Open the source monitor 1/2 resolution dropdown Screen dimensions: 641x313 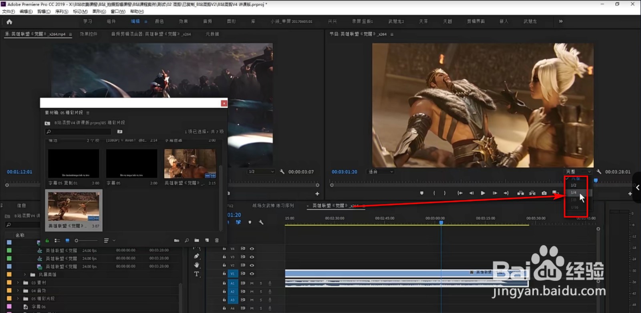[x=261, y=172]
